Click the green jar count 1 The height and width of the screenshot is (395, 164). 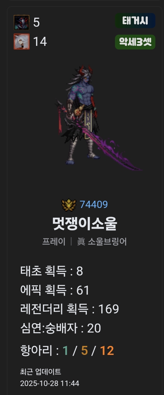click(65, 351)
